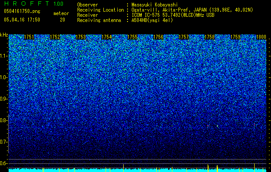This screenshot has height=172, width=271.
Task: Click the 1753 time marker
Action: point(81,37)
